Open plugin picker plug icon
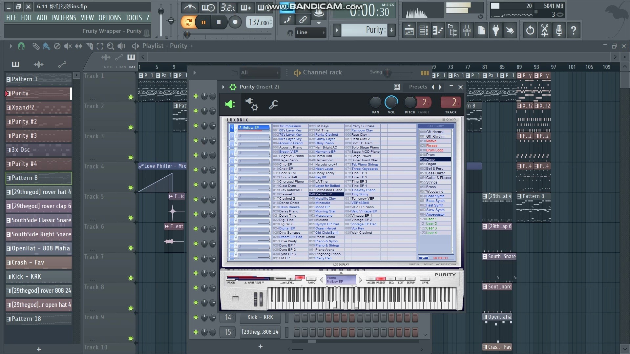The width and height of the screenshot is (630, 354). tap(495, 30)
